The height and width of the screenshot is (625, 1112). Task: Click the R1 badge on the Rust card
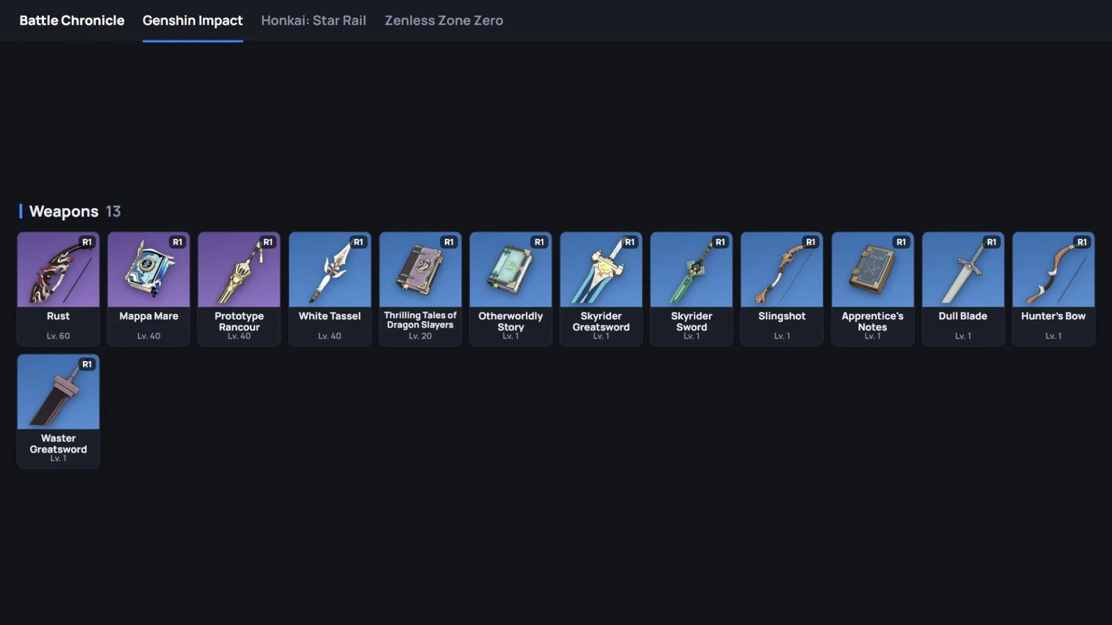point(87,242)
